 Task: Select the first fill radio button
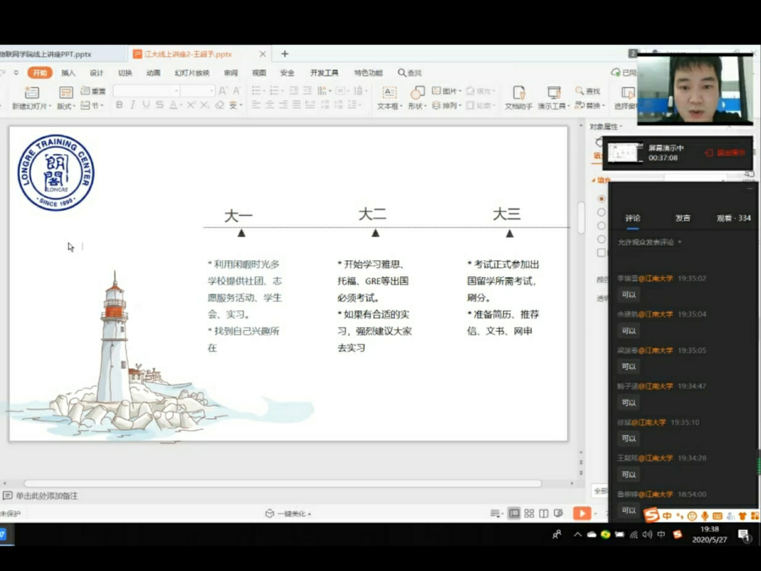601,199
